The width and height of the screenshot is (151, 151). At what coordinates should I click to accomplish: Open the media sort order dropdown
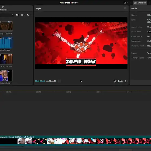pyautogui.click(x=23, y=15)
